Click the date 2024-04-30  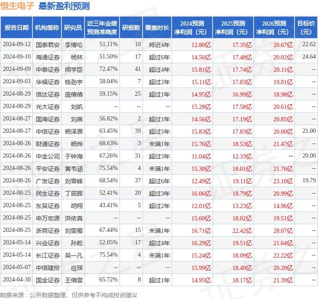(x=17, y=279)
